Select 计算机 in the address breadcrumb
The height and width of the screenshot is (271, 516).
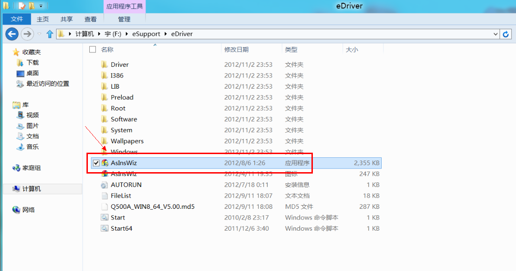[85, 34]
